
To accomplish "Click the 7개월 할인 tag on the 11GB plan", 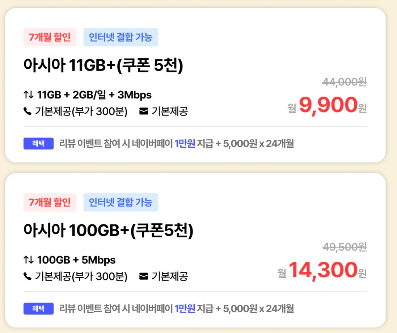I will (50, 37).
